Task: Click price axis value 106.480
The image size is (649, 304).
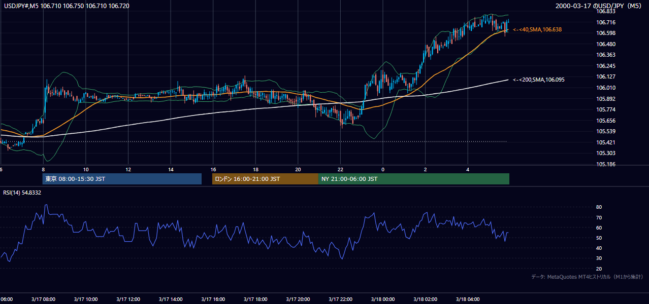Action: [605, 44]
